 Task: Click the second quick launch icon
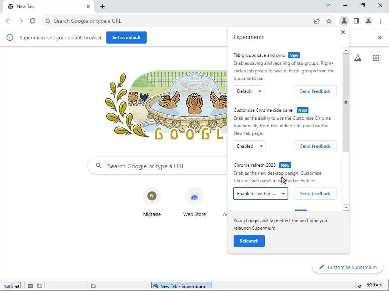39,286
